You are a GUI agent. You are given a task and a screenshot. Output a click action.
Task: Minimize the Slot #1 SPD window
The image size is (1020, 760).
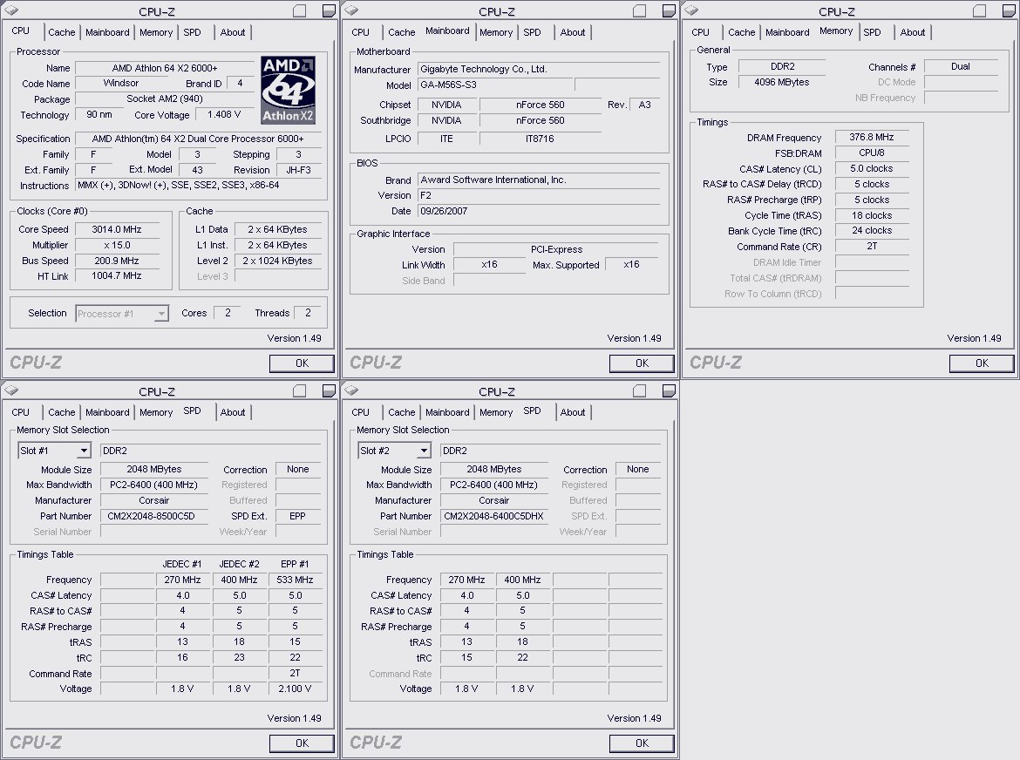pos(299,390)
